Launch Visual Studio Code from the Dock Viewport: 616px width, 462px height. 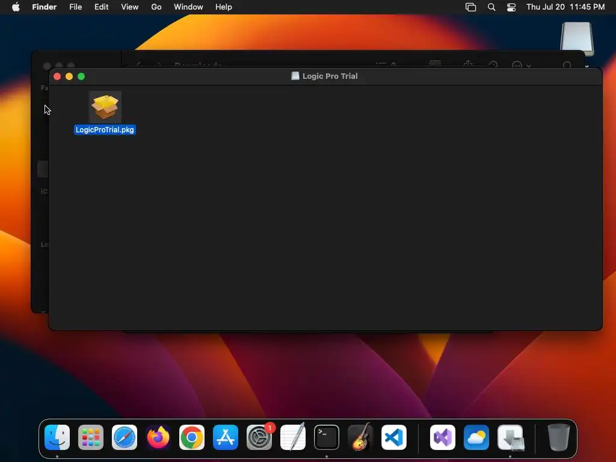[x=393, y=437]
